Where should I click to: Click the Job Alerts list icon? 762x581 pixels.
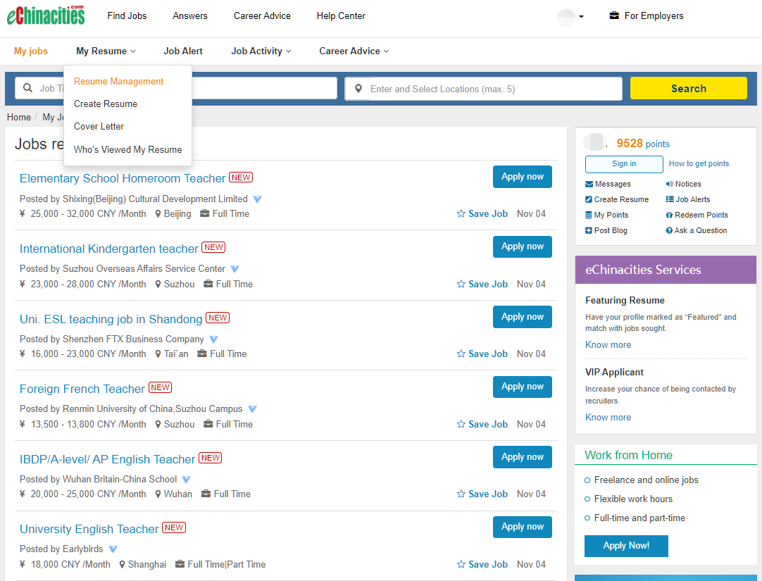(670, 199)
